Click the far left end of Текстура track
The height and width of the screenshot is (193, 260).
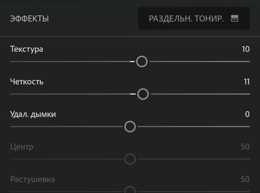[x=12, y=61]
